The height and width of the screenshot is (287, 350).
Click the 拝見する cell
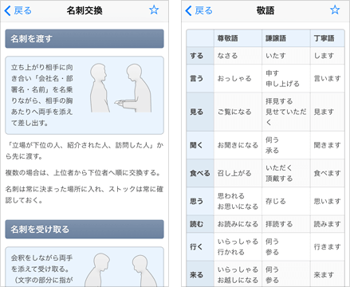click(x=286, y=112)
